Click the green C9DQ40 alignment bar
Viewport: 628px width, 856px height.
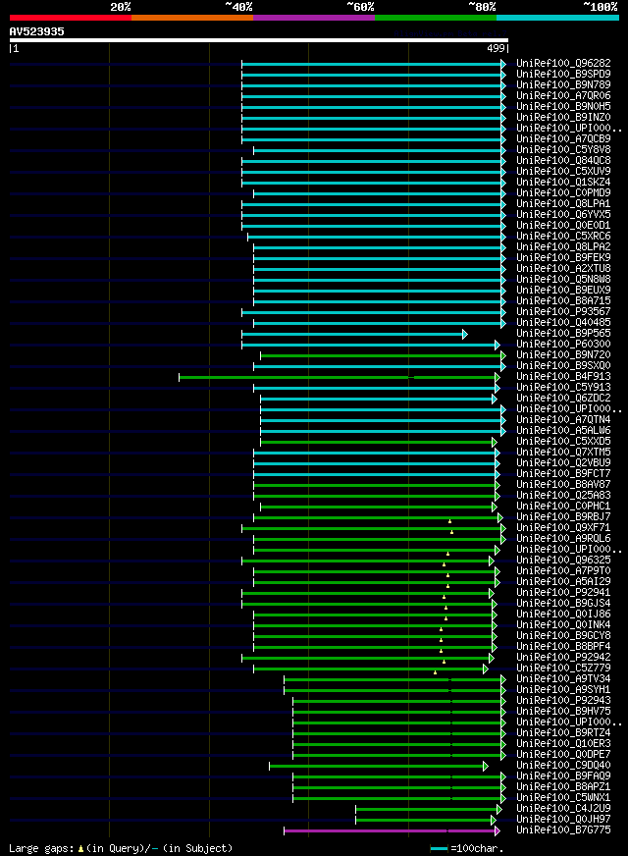[377, 766]
